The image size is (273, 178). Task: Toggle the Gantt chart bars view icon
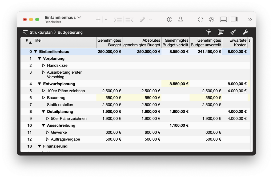(221, 32)
